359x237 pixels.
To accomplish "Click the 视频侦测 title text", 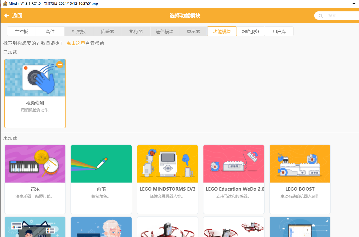I will [x=35, y=103].
